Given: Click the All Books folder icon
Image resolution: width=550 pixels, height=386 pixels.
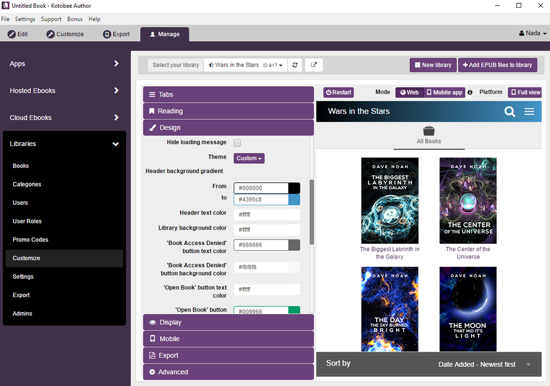Looking at the screenshot, I should point(429,131).
